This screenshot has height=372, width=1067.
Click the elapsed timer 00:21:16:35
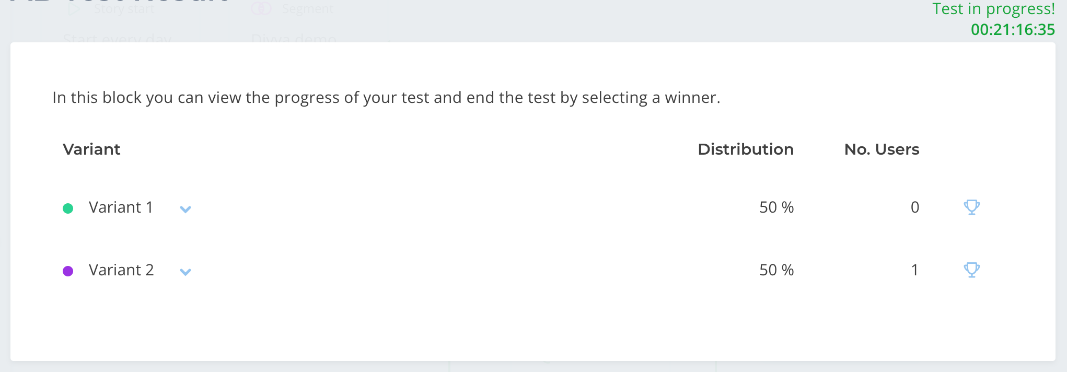(1013, 30)
